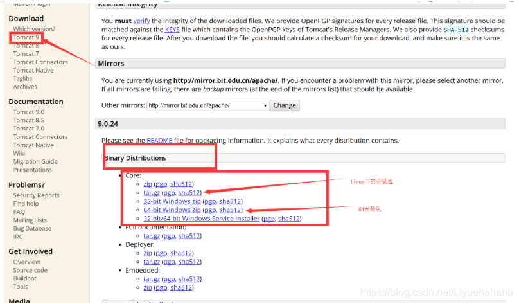Go to Tomcat Native under Download

coord(33,70)
